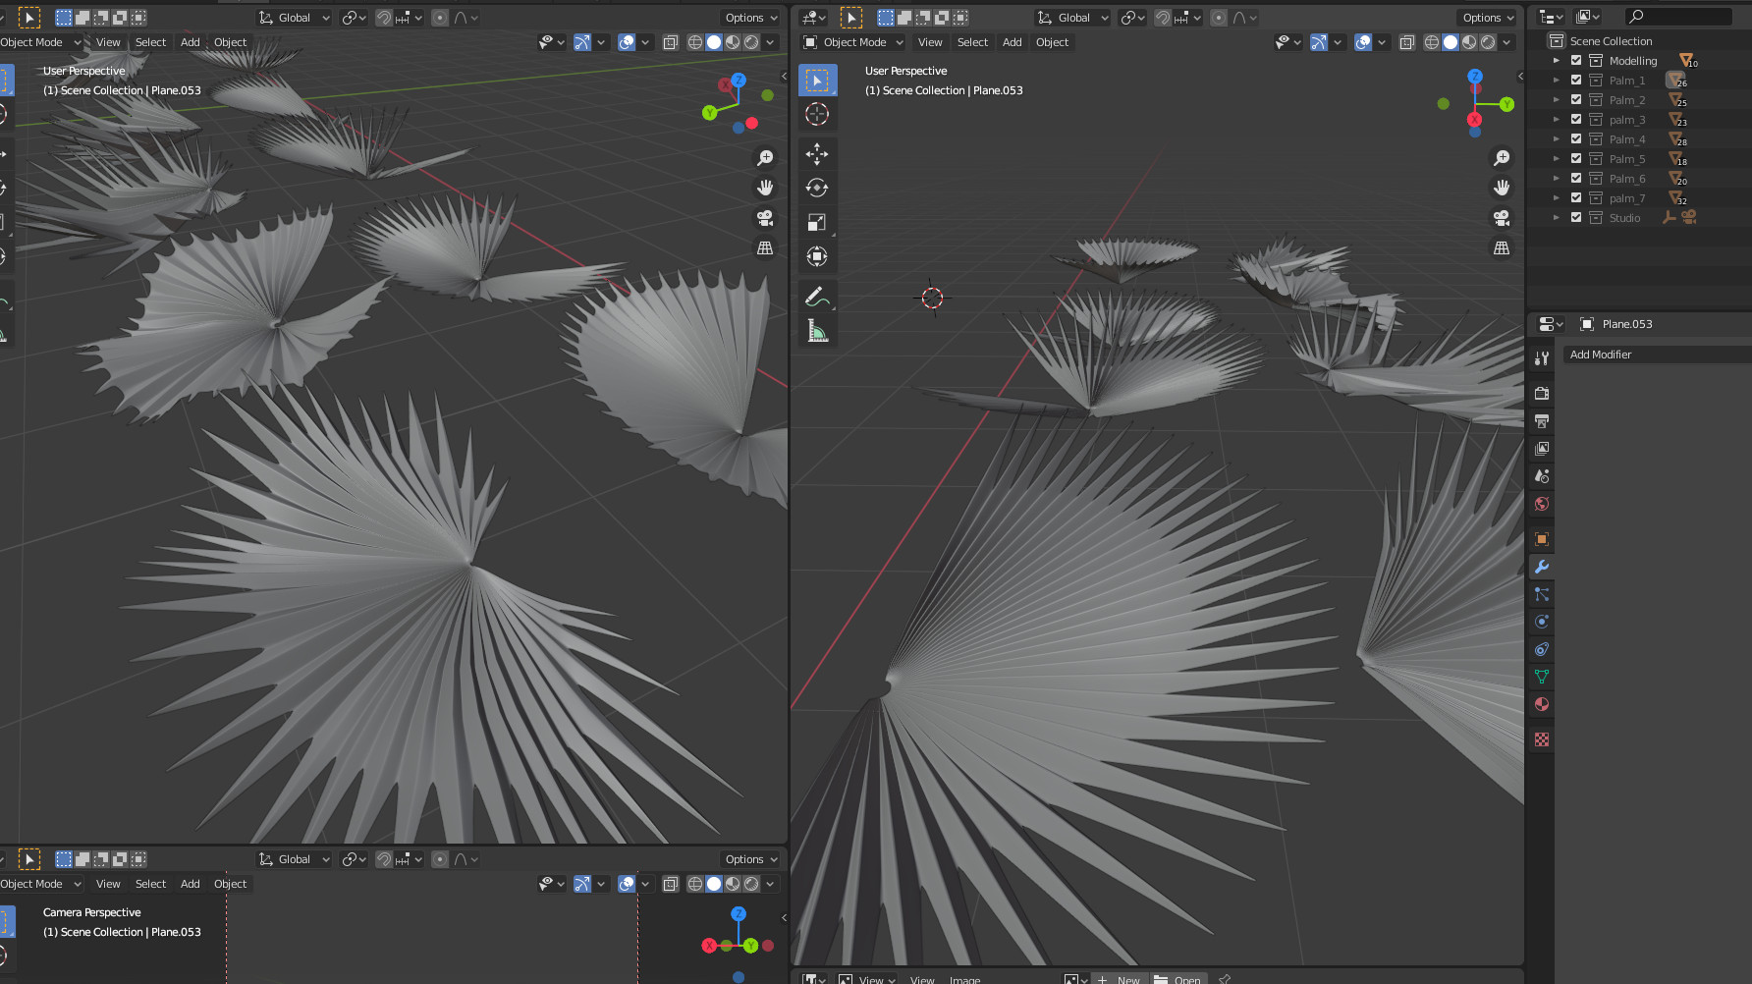Toggle the Palm_4 collection checkbox
The width and height of the screenshot is (1752, 984).
tap(1576, 139)
